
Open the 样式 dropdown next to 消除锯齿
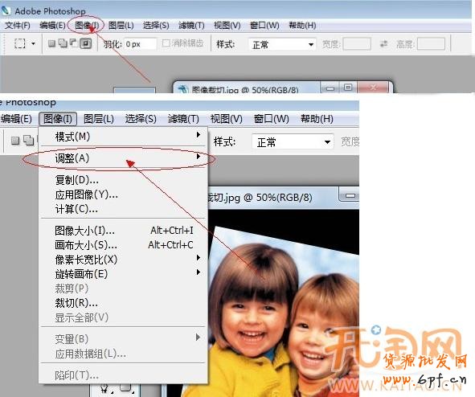click(282, 44)
